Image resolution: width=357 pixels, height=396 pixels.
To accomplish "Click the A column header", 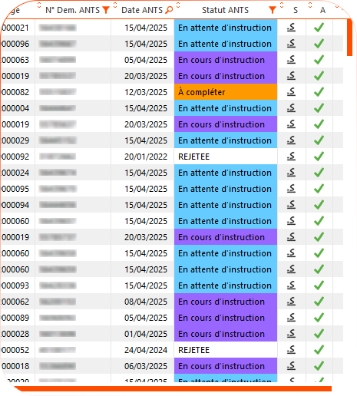I will pyautogui.click(x=322, y=10).
